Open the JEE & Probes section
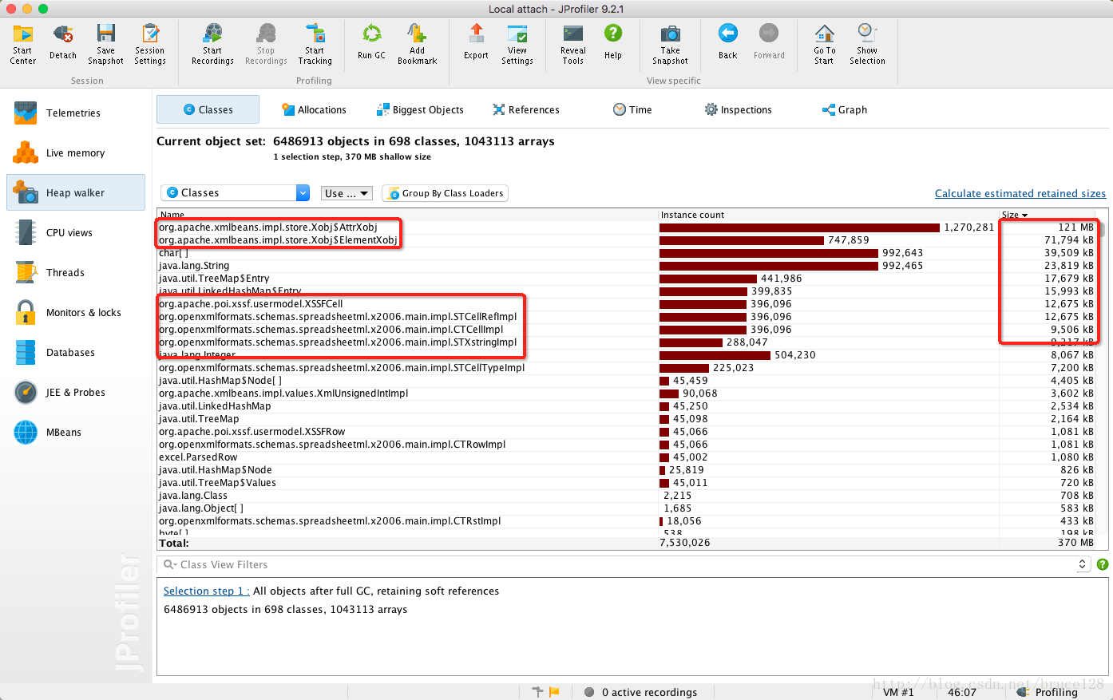The image size is (1113, 700). pyautogui.click(x=76, y=393)
